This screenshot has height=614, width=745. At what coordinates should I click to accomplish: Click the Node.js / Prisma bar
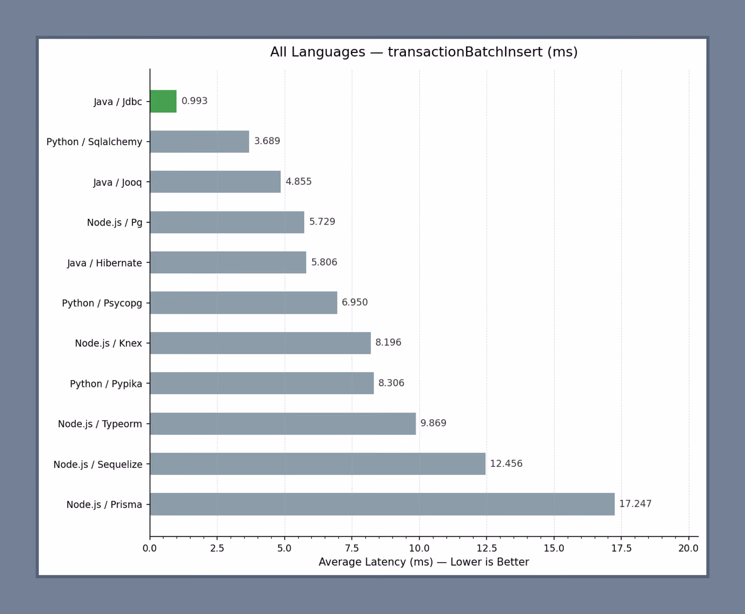[x=382, y=504]
